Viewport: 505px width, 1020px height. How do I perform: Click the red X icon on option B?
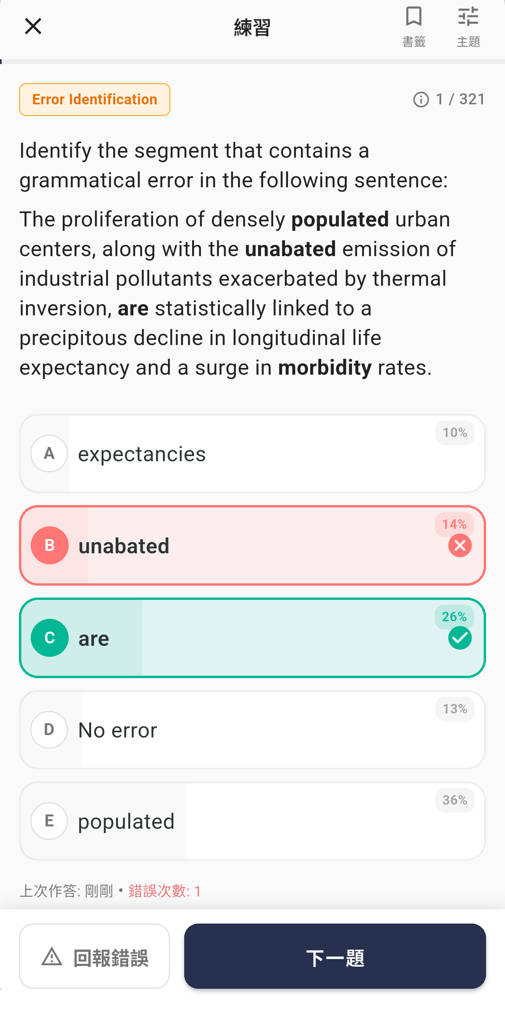coord(459,545)
